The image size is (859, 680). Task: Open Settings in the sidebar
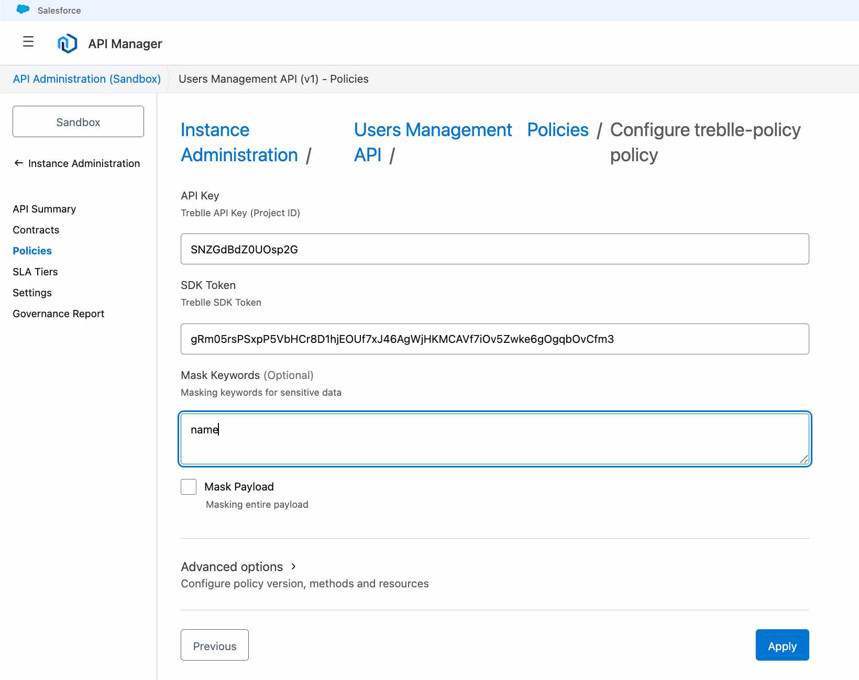(x=32, y=293)
